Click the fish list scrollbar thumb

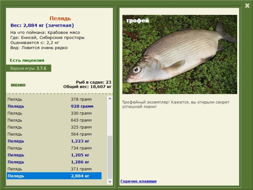(110, 157)
